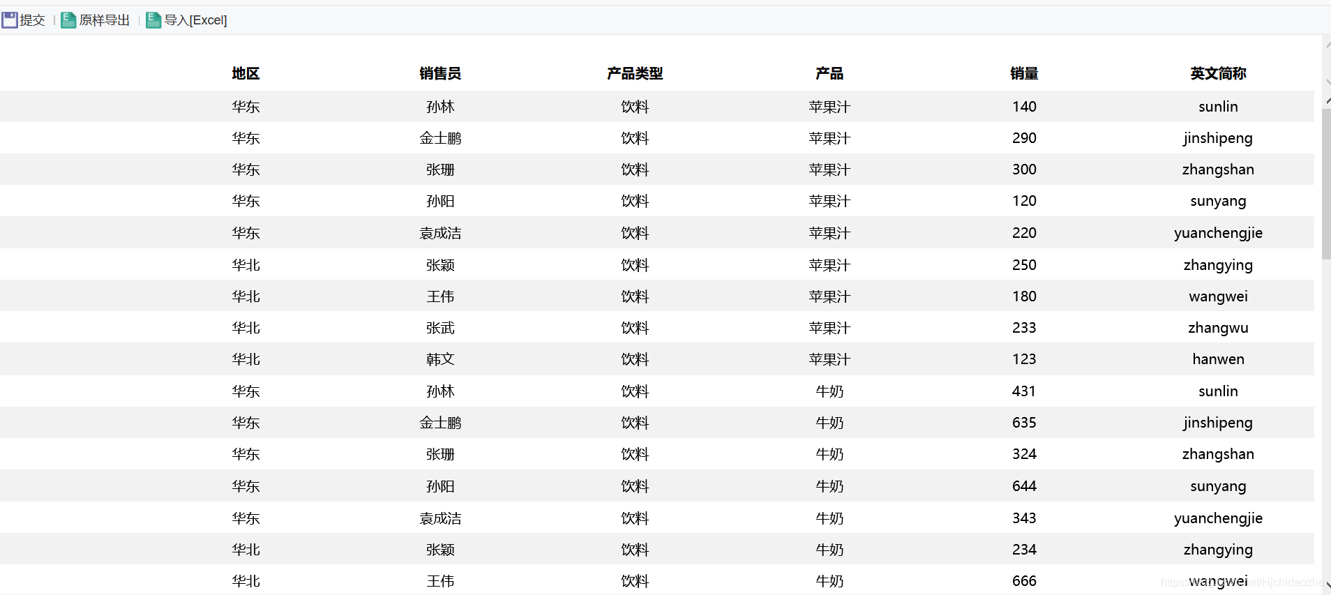Click 孙林 in the 140 row

(x=440, y=107)
